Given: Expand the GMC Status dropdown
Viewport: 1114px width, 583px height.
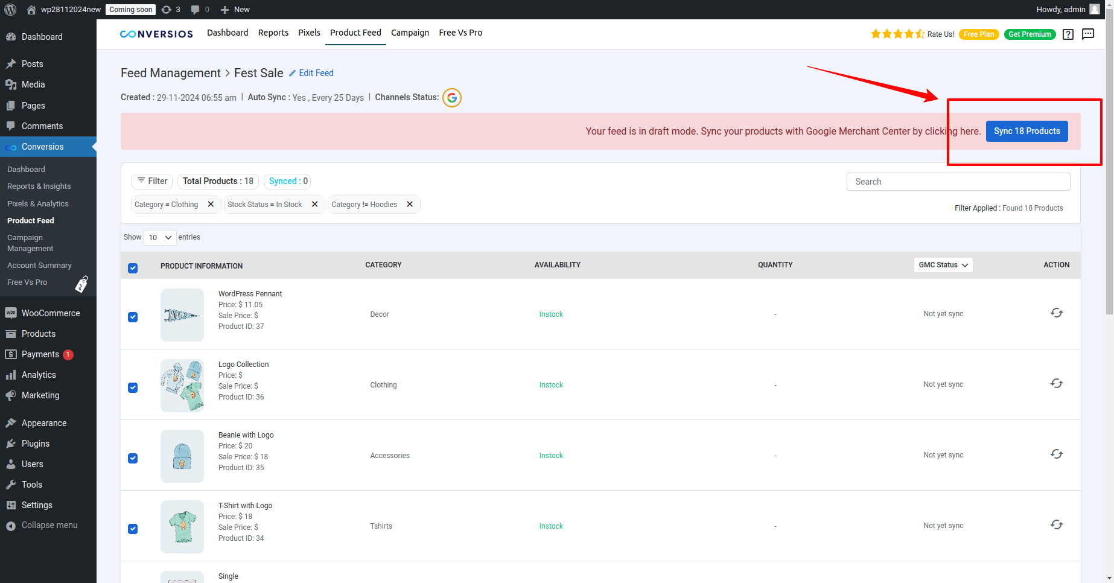Looking at the screenshot, I should 943,265.
